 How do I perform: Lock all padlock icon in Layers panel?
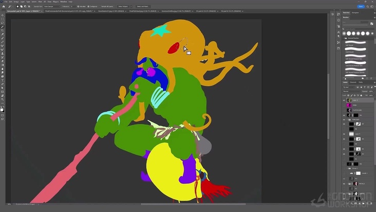tap(361, 95)
